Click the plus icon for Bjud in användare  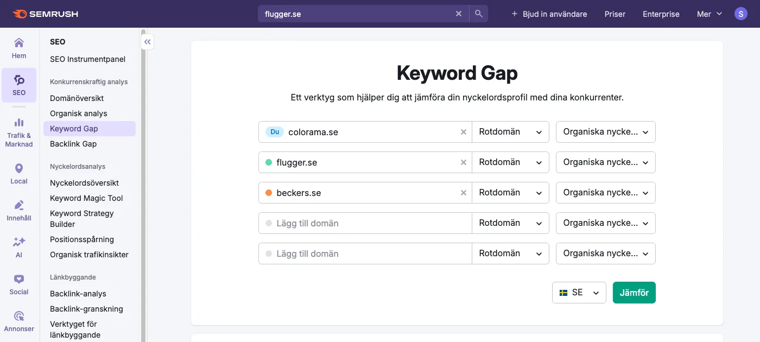click(x=515, y=14)
